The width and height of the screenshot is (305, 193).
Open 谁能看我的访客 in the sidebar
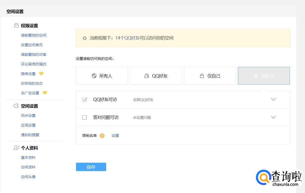pyautogui.click(x=34, y=54)
